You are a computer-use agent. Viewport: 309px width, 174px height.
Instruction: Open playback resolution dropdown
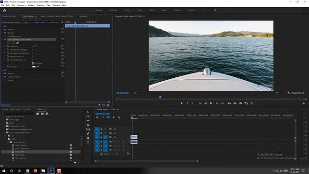tap(280, 93)
